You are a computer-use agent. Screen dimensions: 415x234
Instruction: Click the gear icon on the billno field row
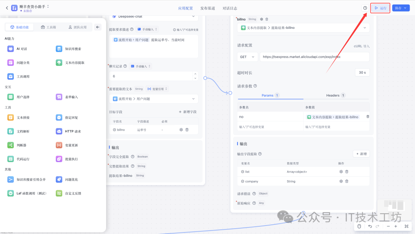pos(181,129)
